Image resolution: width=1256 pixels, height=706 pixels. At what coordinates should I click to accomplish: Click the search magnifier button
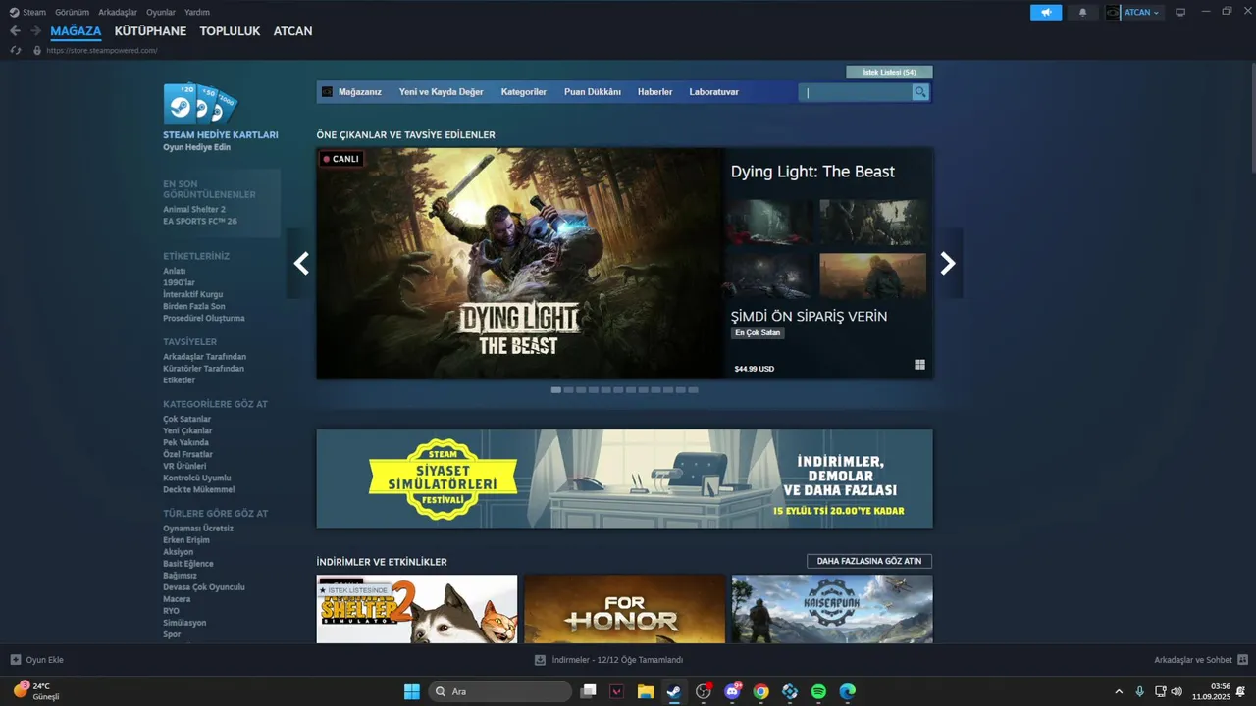(920, 92)
